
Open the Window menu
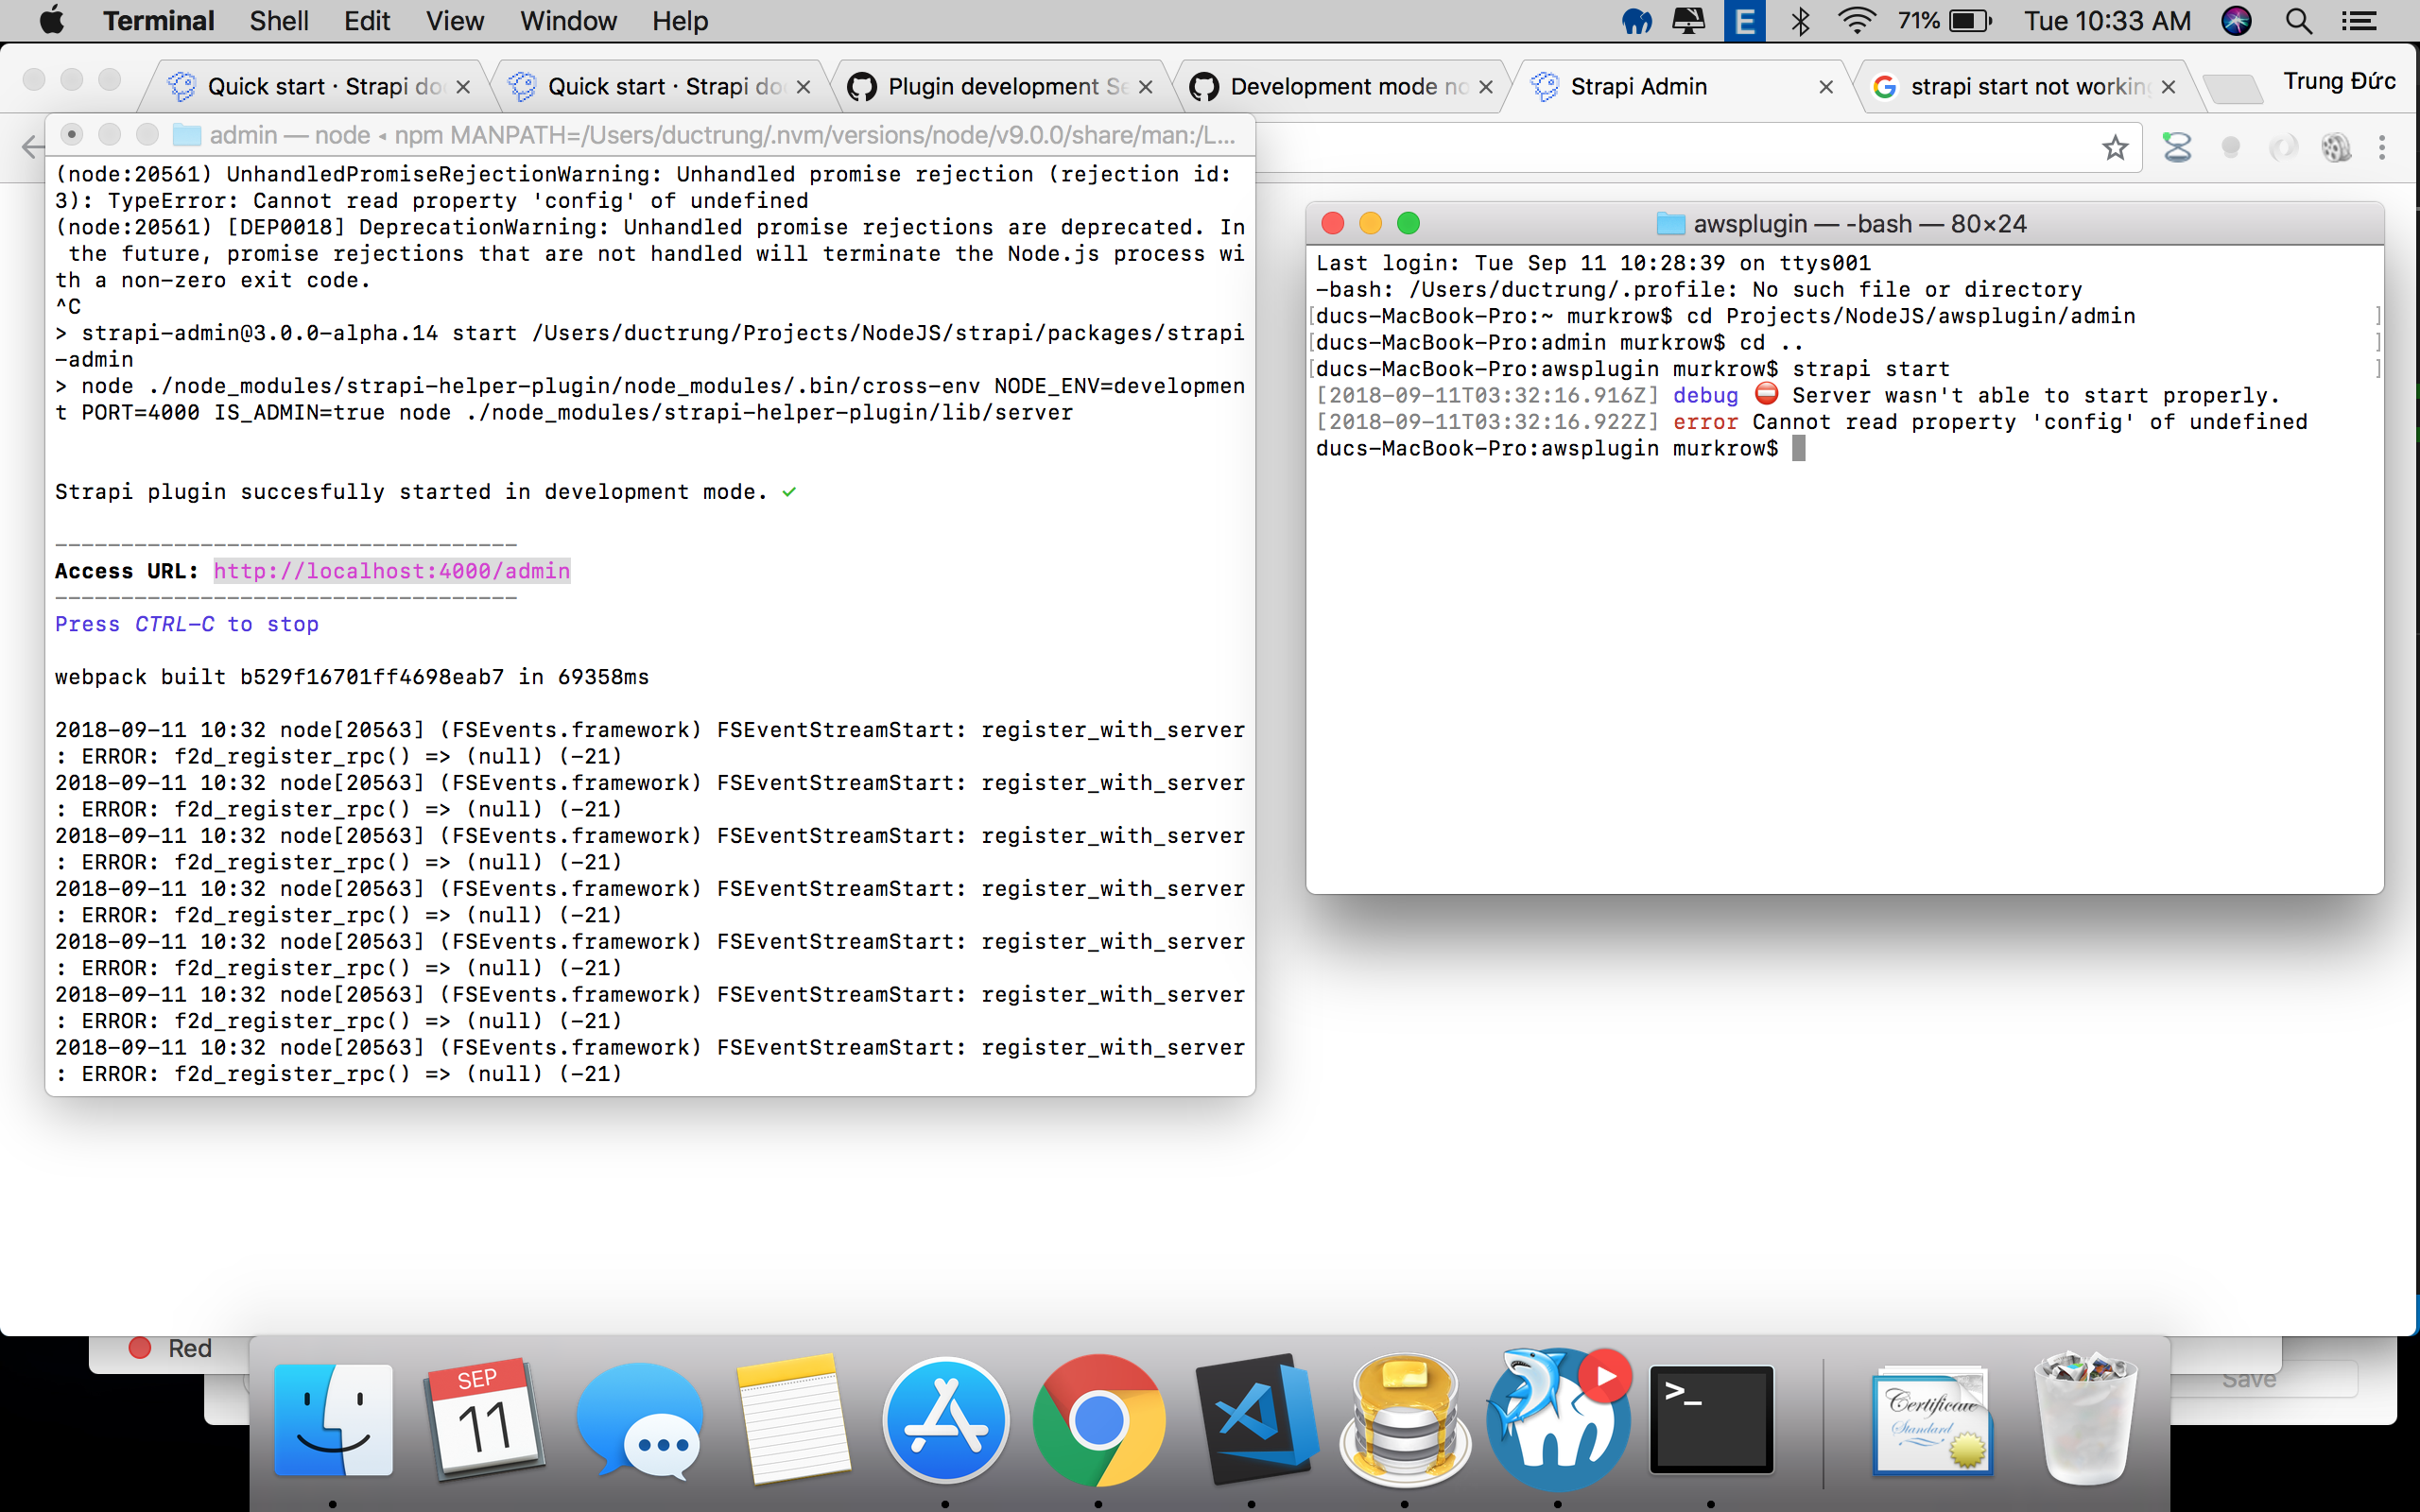pos(568,20)
